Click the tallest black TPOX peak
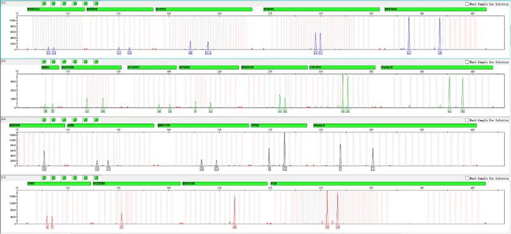511x234 pixels. tap(284, 149)
